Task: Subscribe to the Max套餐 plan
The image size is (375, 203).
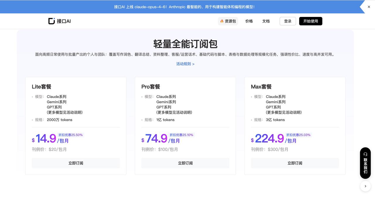Action: [295, 163]
